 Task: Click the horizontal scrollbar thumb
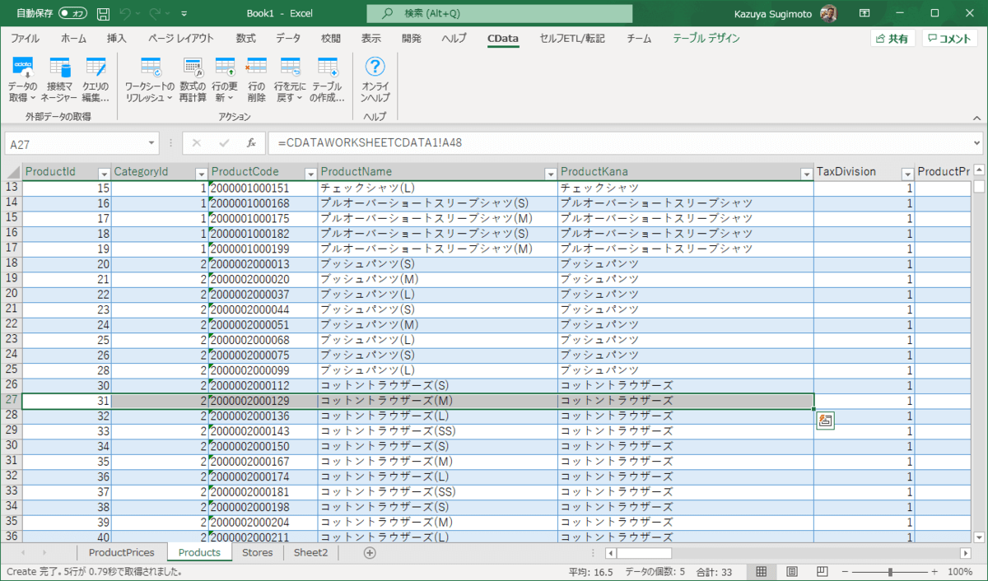point(643,553)
